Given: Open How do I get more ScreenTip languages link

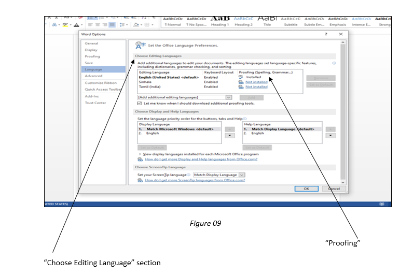Looking at the screenshot, I should pyautogui.click(x=195, y=180).
